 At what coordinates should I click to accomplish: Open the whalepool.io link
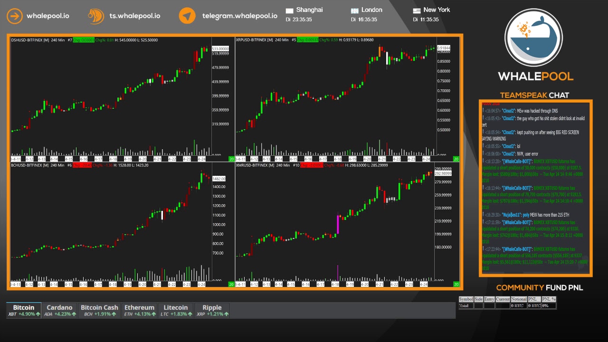[x=47, y=16]
